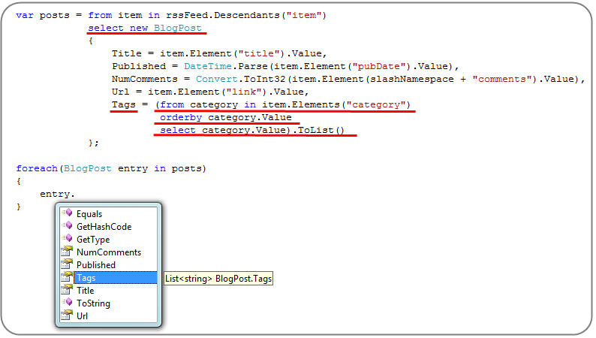Image resolution: width=596 pixels, height=338 pixels.
Task: Click the GetType method icon
Action: 68,238
